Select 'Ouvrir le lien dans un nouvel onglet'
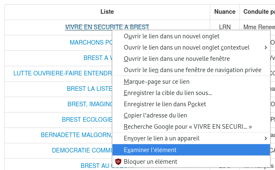 point(191,36)
